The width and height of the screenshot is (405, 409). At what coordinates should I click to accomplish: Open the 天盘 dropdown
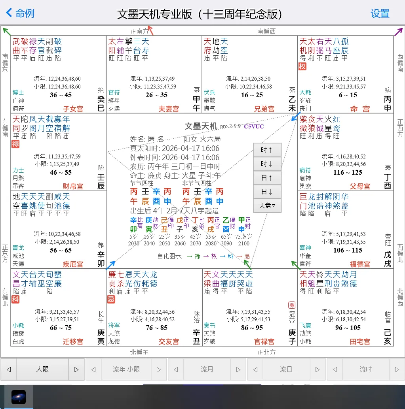pyautogui.click(x=267, y=205)
